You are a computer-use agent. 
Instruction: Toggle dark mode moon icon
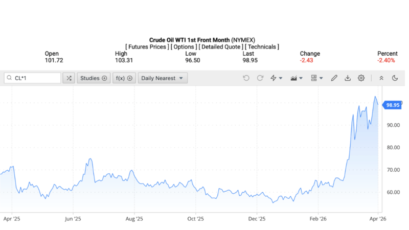pyautogui.click(x=395, y=78)
